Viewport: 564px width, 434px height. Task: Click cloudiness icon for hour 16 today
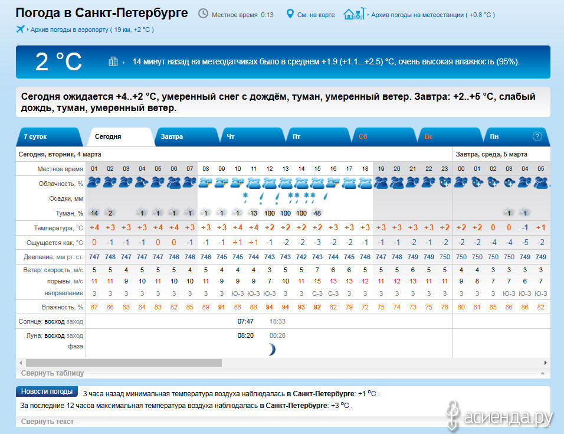pyautogui.click(x=333, y=183)
